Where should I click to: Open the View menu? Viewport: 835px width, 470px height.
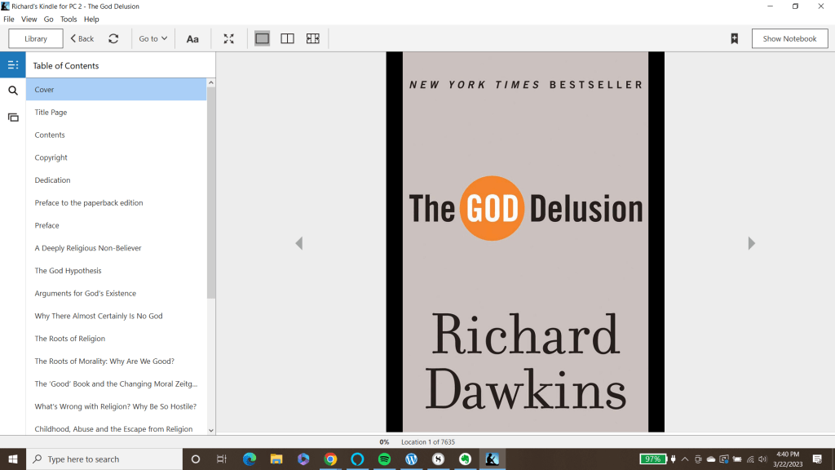pyautogui.click(x=29, y=19)
